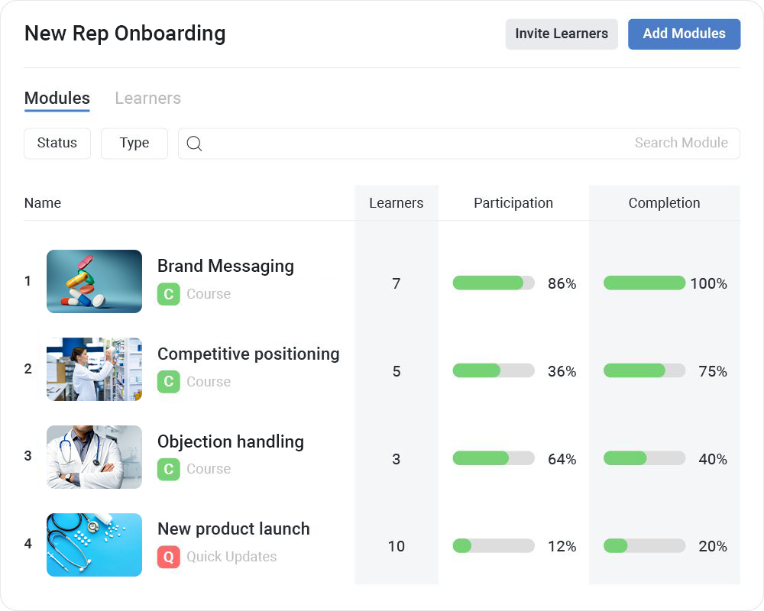Select the Modules tab
Viewport: 764px width, 611px height.
point(57,99)
